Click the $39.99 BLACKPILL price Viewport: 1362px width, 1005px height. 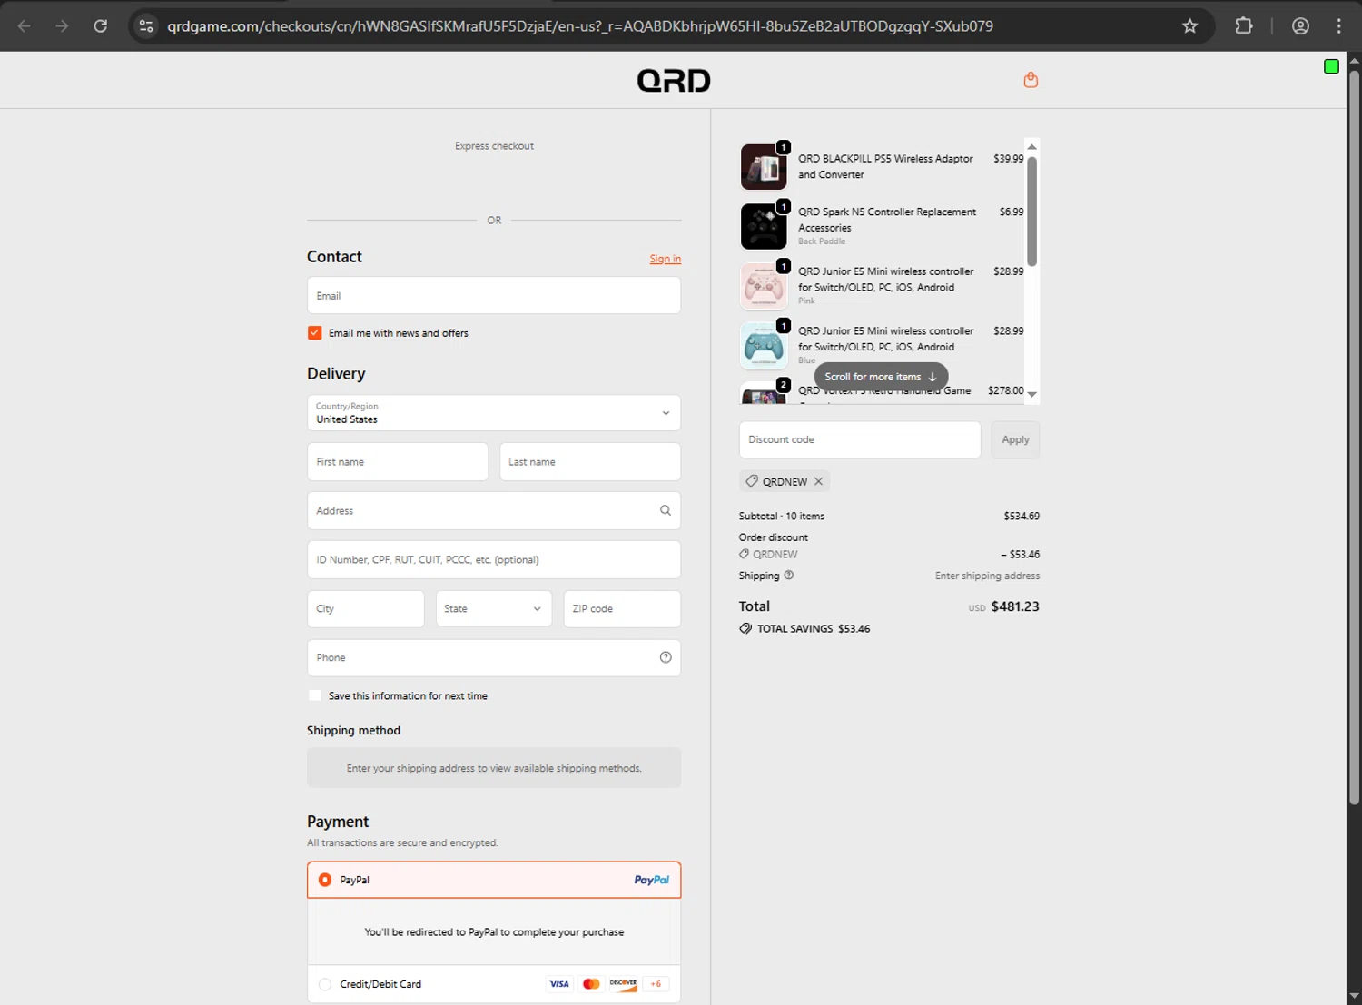click(x=1008, y=158)
